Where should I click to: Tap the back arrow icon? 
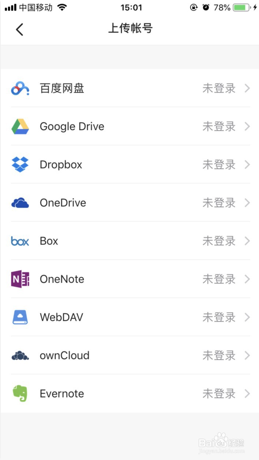pyautogui.click(x=20, y=29)
